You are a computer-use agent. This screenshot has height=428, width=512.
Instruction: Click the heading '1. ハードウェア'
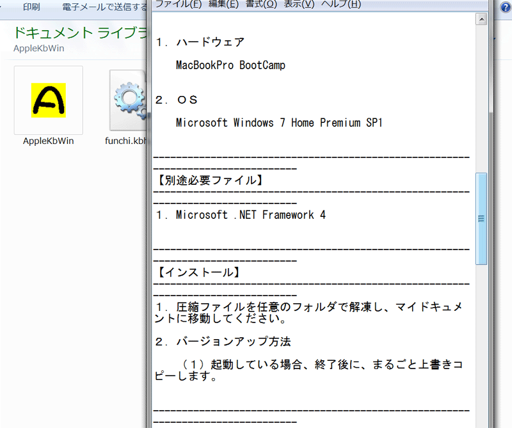(200, 42)
